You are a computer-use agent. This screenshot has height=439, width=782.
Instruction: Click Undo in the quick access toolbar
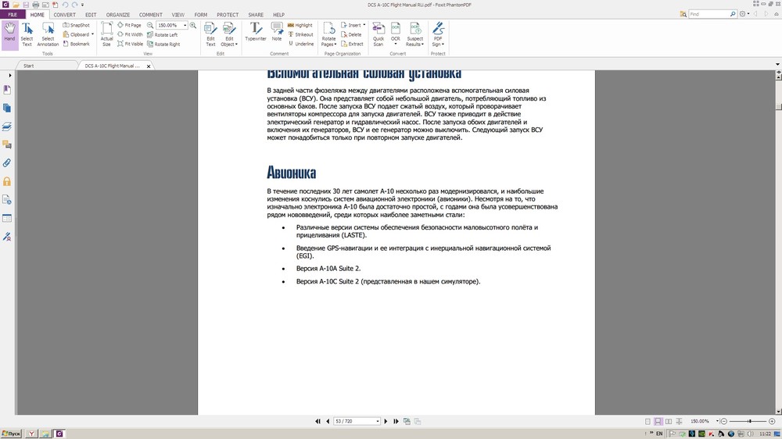(x=65, y=5)
